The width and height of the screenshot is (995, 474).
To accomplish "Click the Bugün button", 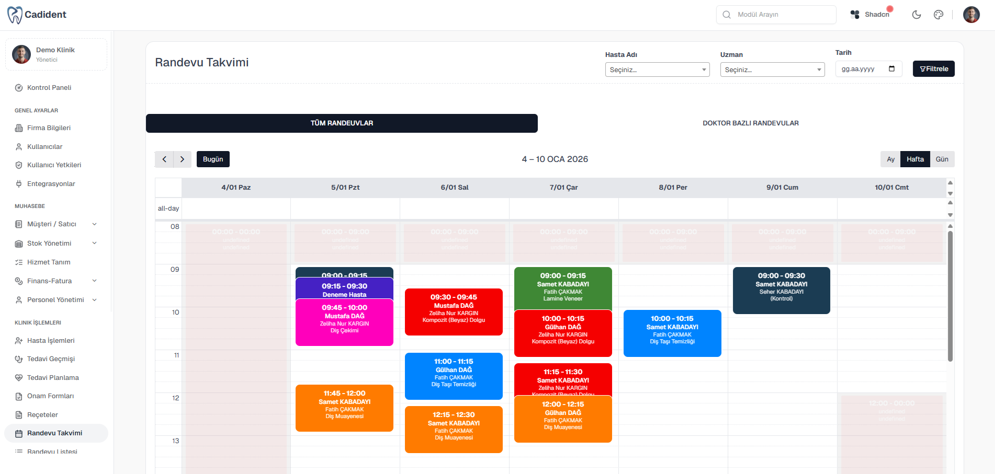I will point(213,159).
